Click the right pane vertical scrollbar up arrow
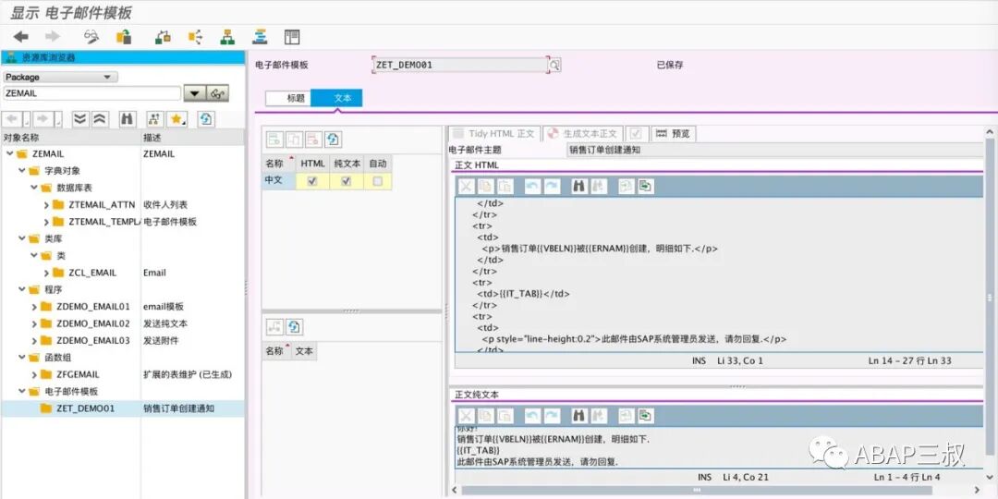998x499 pixels. (991, 132)
